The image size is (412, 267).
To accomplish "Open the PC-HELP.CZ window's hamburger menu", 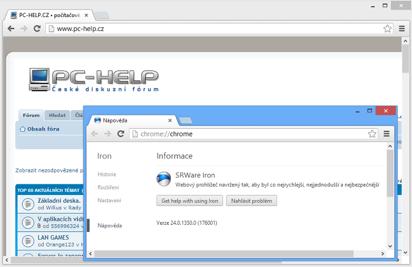I will [402, 28].
